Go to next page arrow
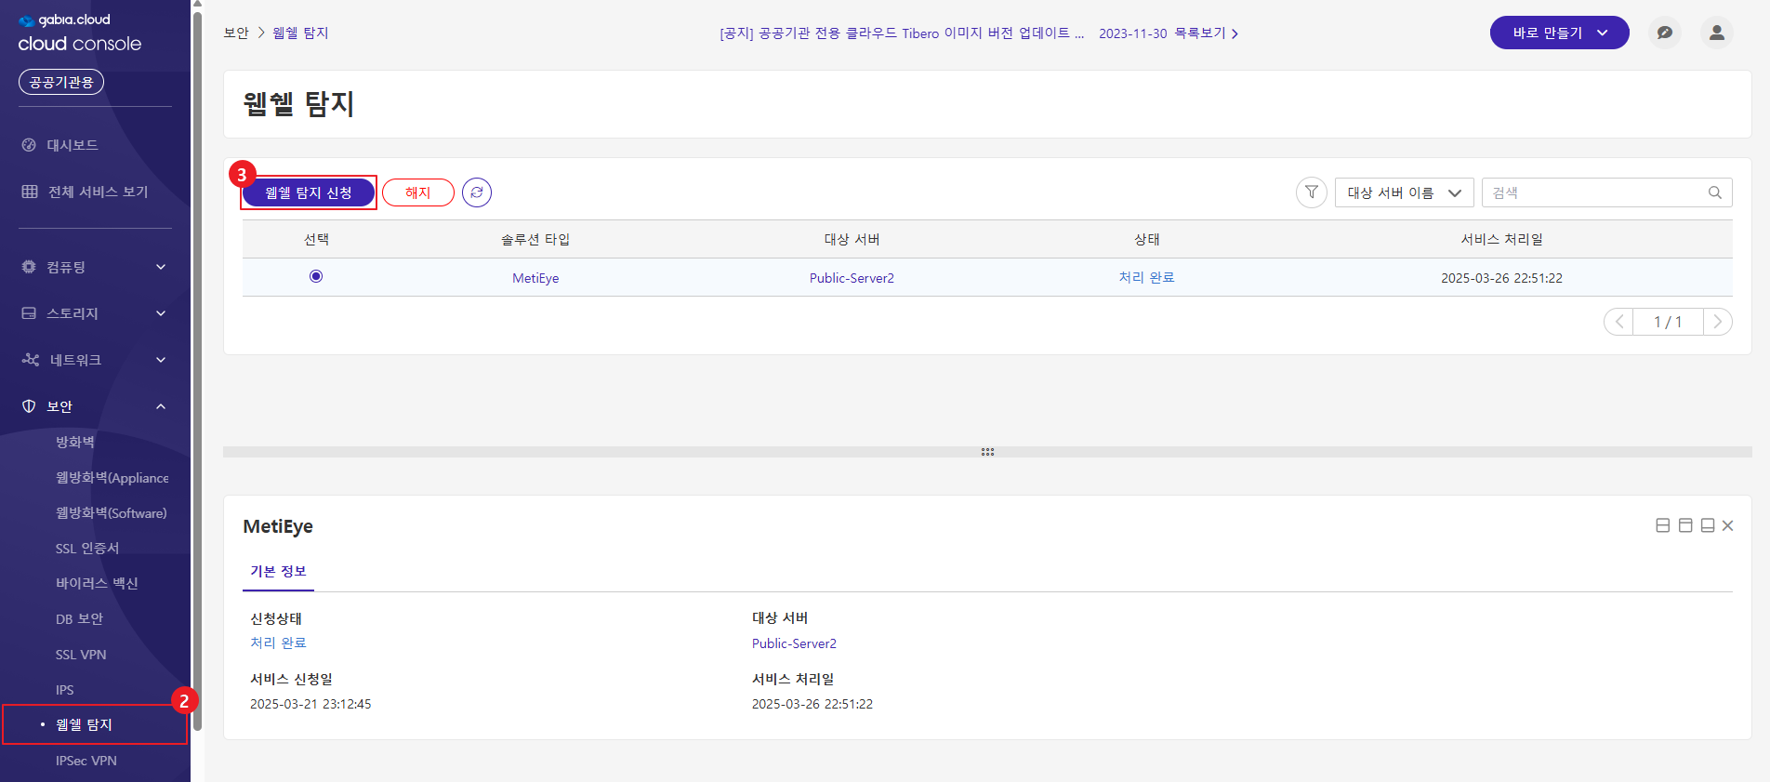The height and width of the screenshot is (782, 1770). [x=1717, y=322]
